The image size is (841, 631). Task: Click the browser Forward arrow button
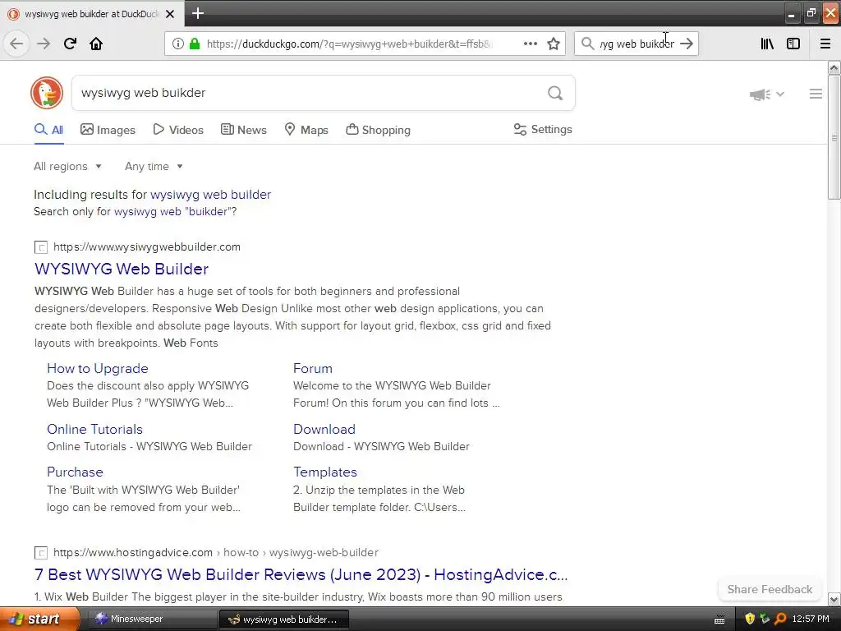tap(44, 44)
